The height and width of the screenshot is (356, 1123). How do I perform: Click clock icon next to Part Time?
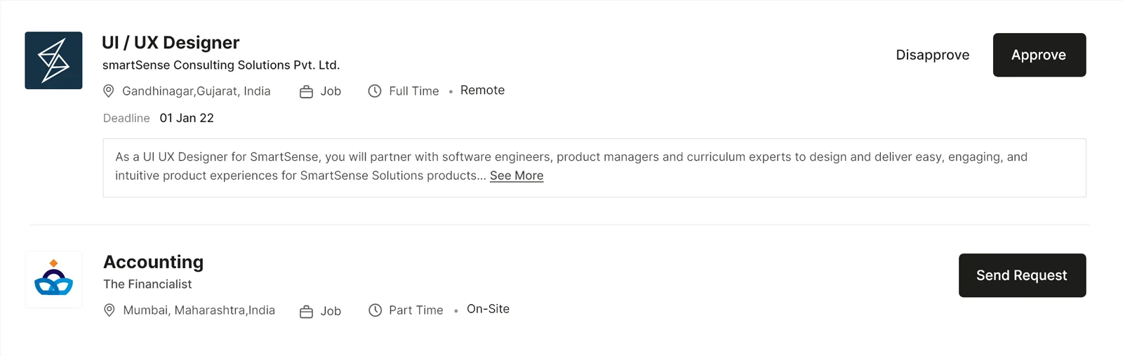[376, 310]
